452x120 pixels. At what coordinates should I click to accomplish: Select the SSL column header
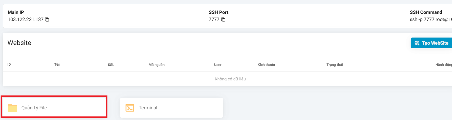point(111,65)
